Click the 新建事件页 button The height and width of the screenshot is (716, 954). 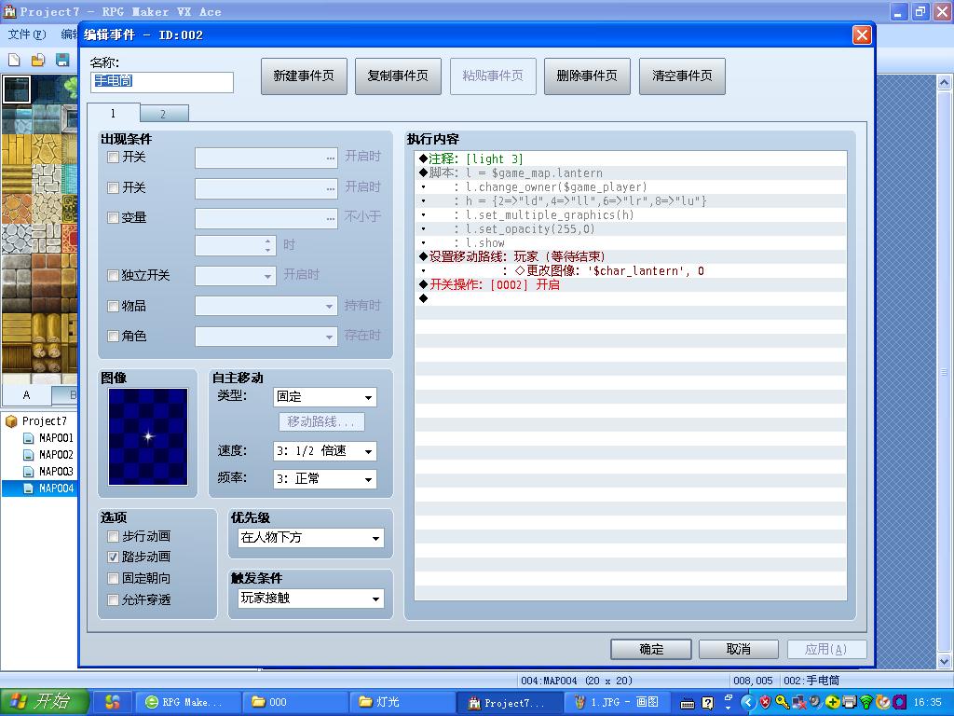(x=304, y=76)
